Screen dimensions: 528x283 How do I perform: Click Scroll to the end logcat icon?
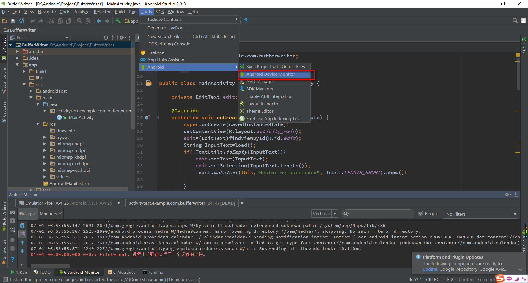[x=22, y=234]
